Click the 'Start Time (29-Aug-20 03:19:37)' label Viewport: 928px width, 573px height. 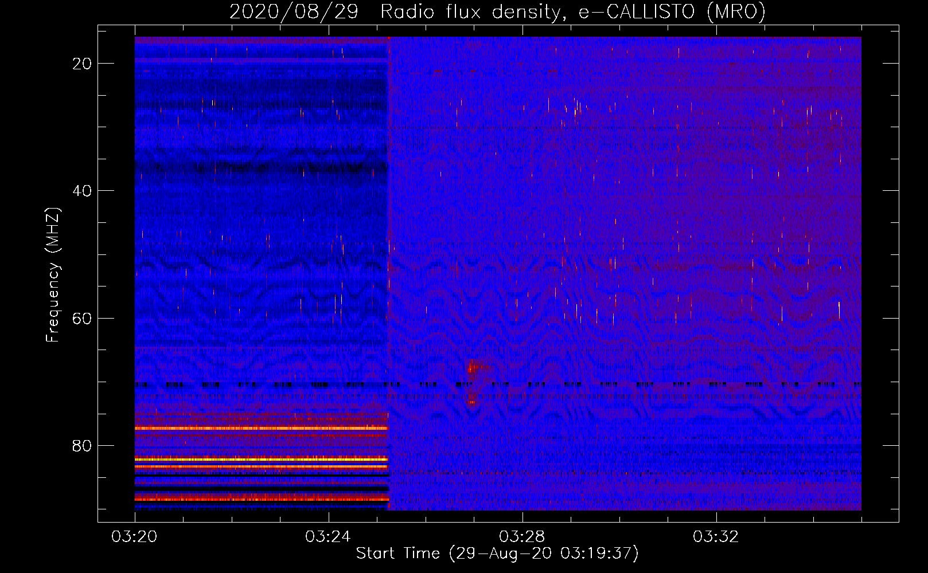(x=497, y=554)
